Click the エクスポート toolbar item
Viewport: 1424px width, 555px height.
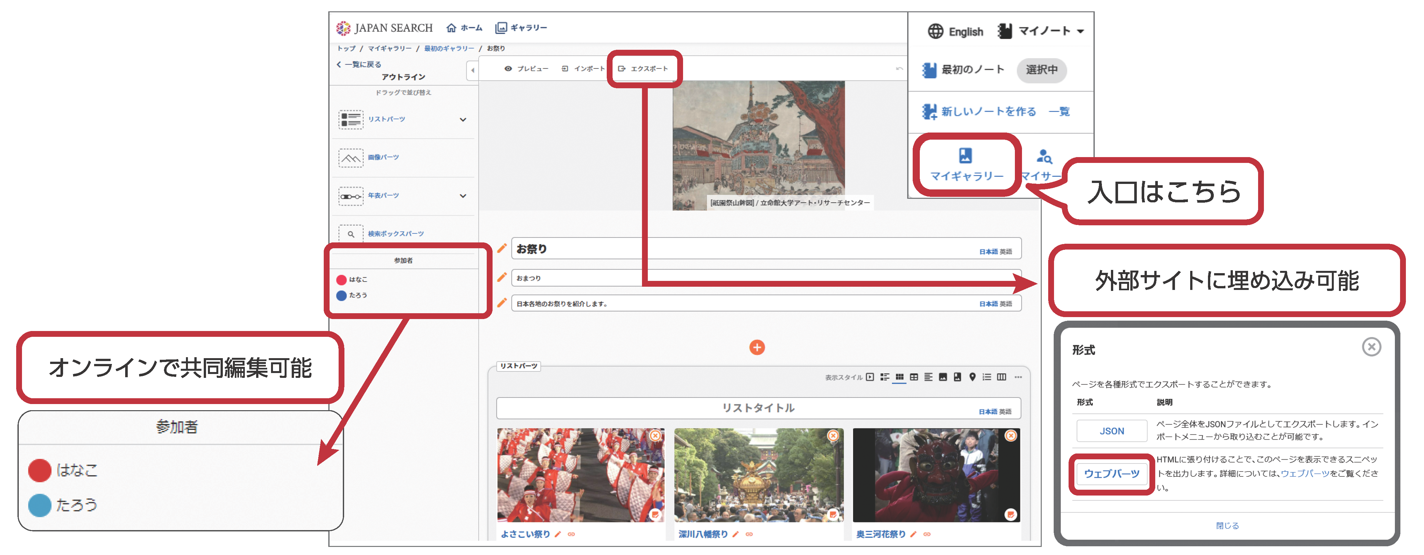pyautogui.click(x=643, y=69)
